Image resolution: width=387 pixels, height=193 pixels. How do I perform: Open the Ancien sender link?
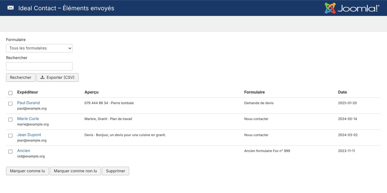click(24, 151)
